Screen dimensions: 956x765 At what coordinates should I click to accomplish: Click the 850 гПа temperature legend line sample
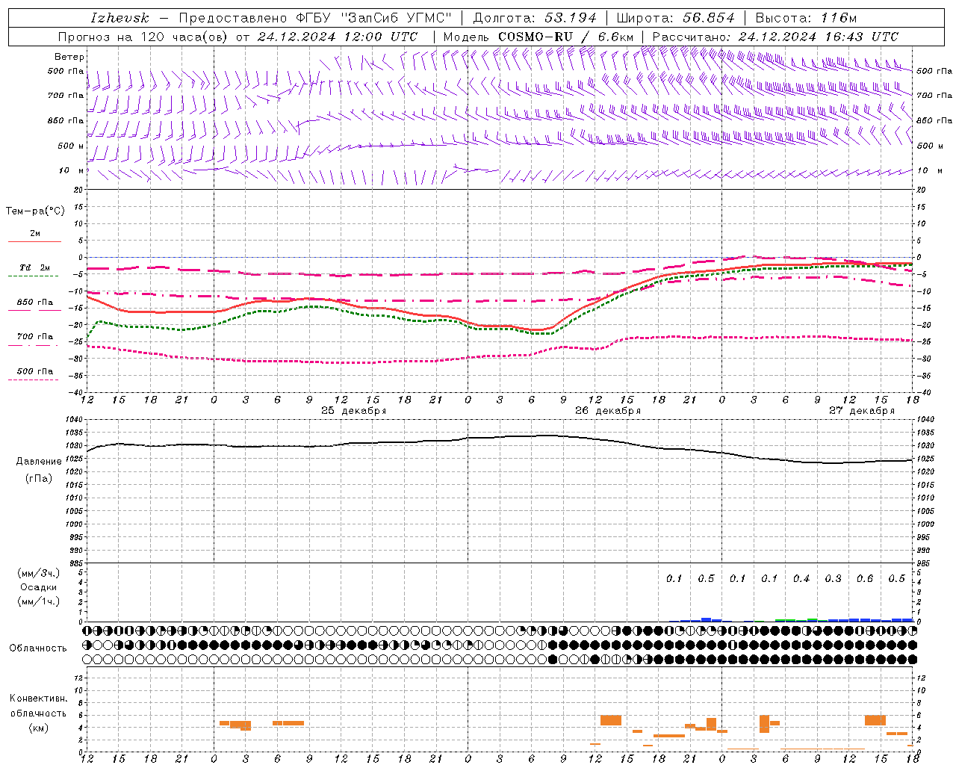[x=34, y=311]
